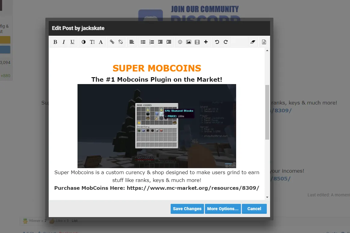Toggle underline formatting in editor toolbar
The height and width of the screenshot is (233, 350).
(x=72, y=42)
